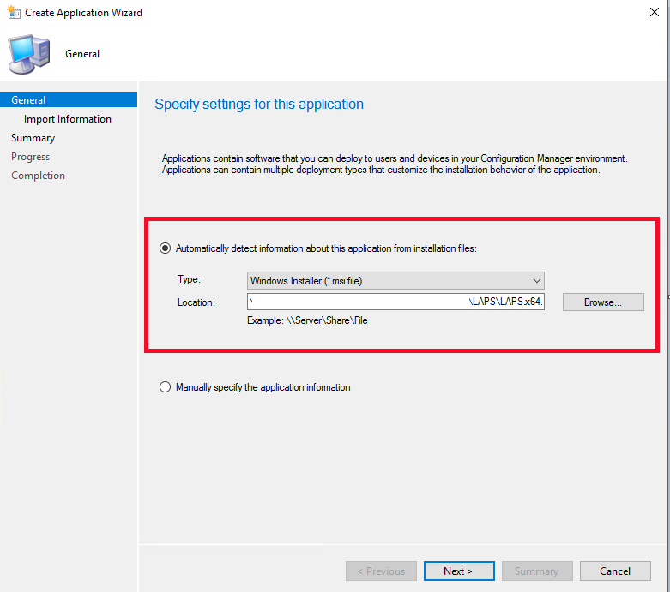This screenshot has height=592, width=670.
Task: Click the Location: label beside the path field
Action: 196,302
